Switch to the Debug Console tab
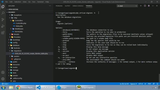160x90 pixels. [x=78, y=6]
